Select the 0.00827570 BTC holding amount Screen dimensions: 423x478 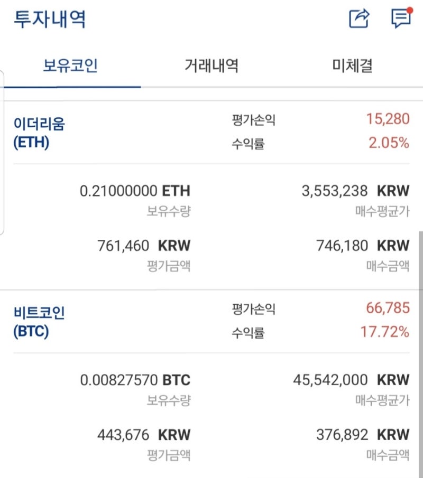click(135, 380)
